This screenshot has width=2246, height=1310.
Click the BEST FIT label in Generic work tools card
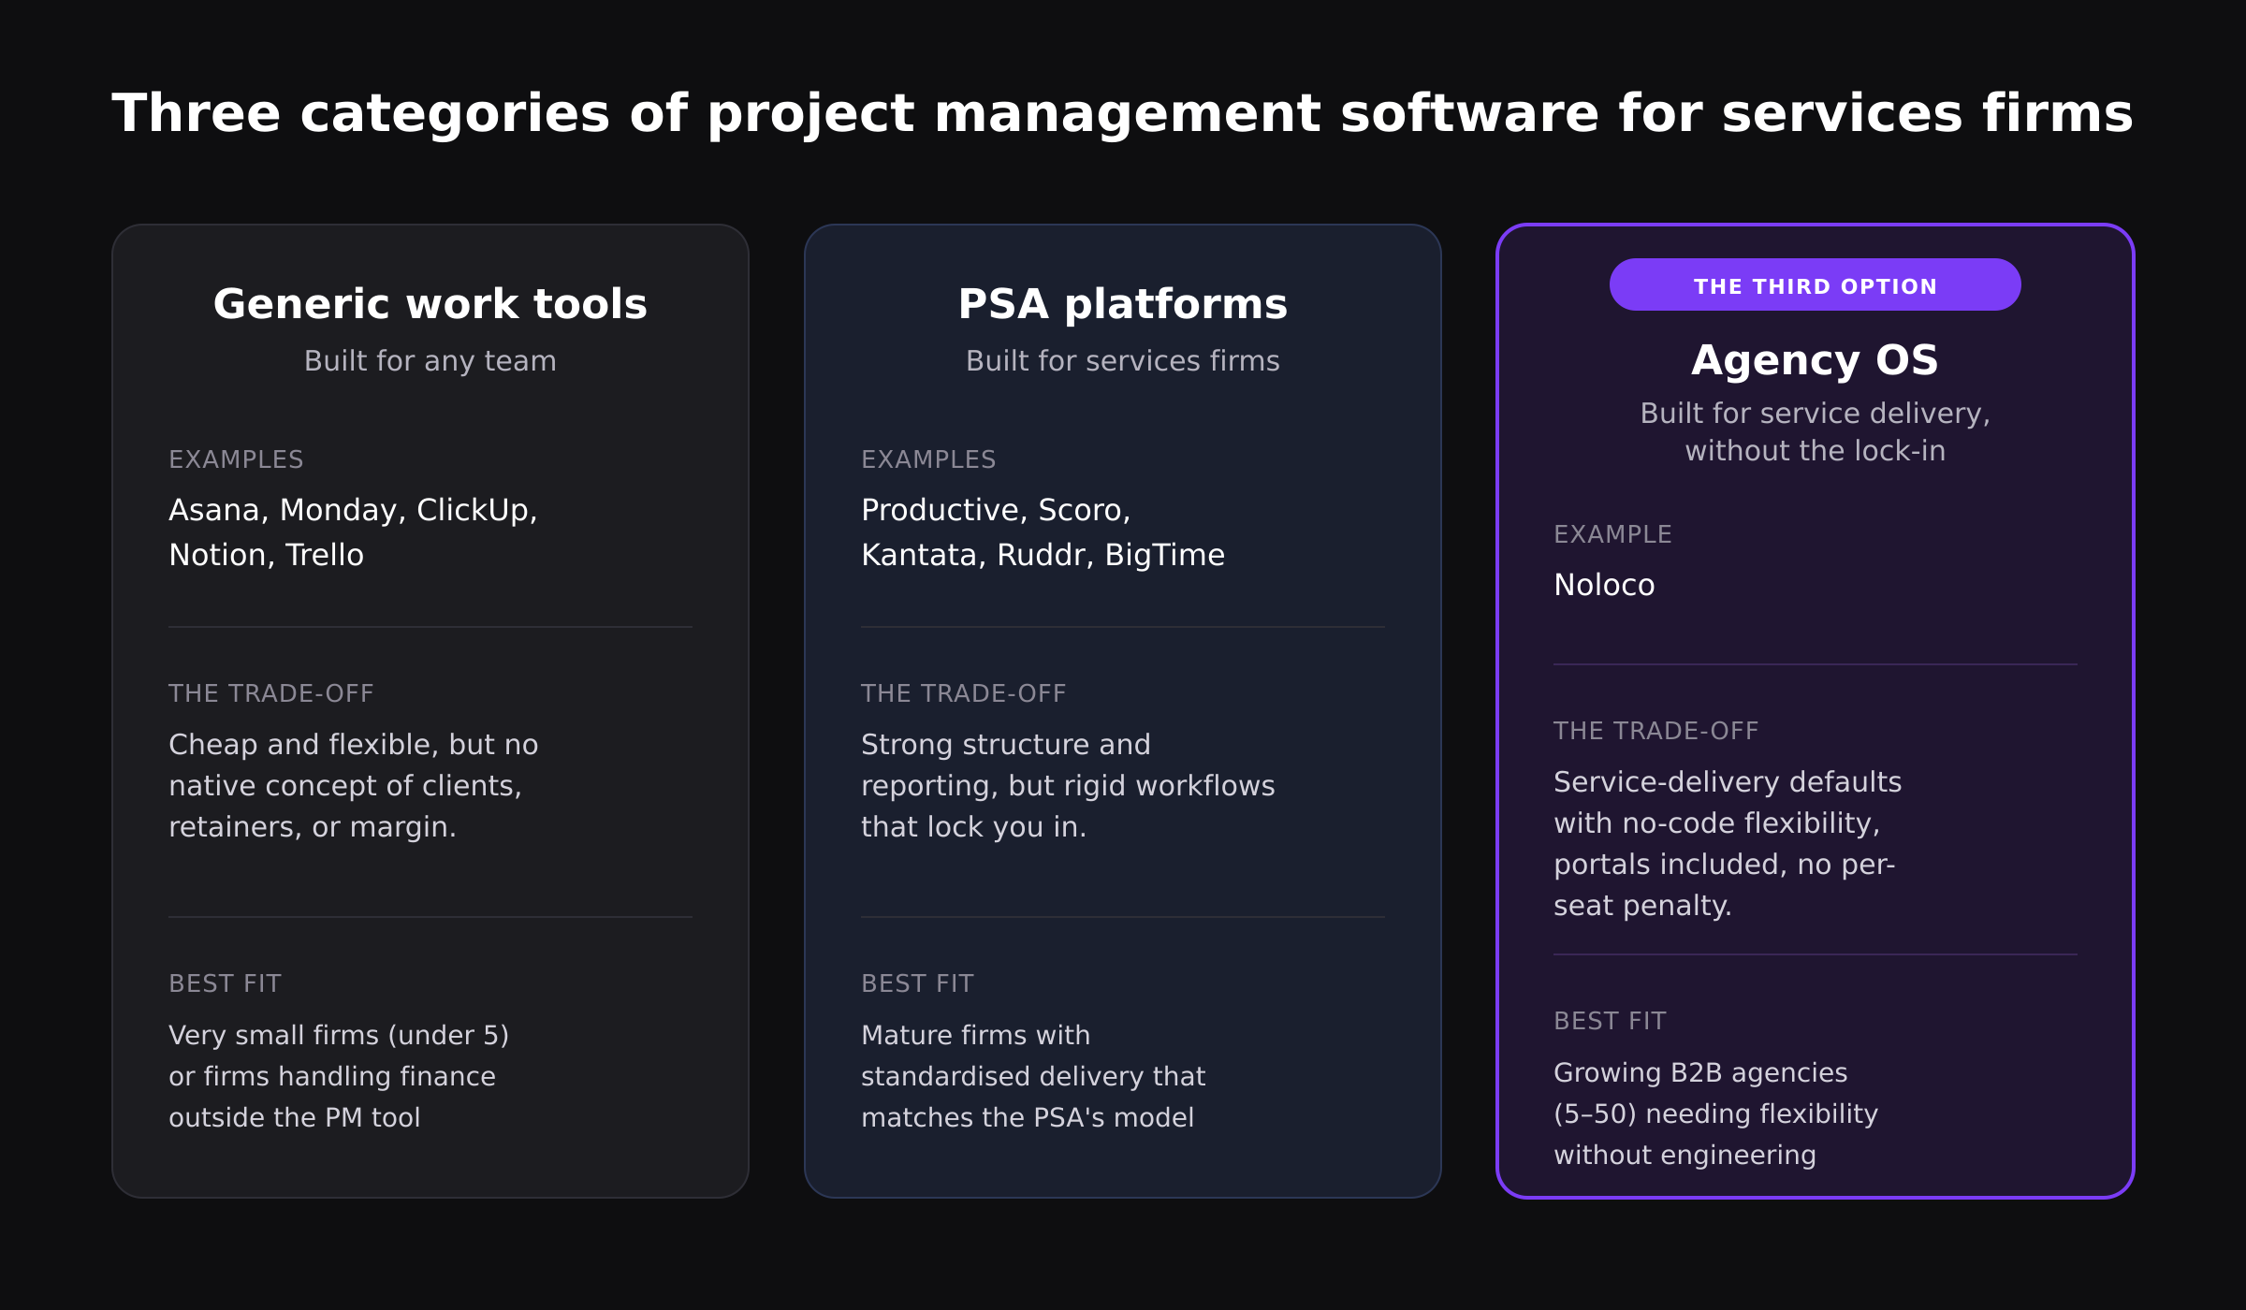tap(225, 983)
